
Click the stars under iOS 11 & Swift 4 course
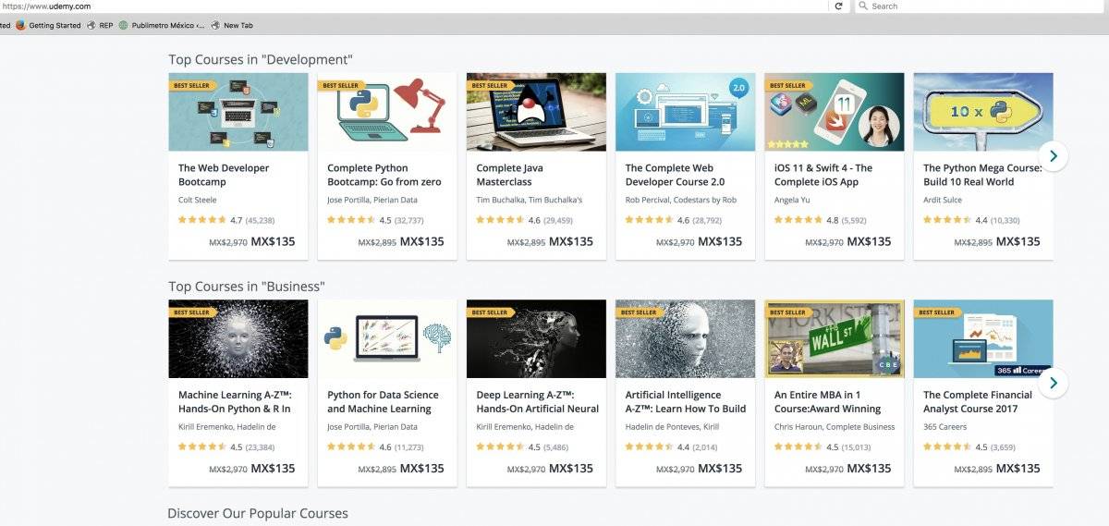(x=798, y=220)
